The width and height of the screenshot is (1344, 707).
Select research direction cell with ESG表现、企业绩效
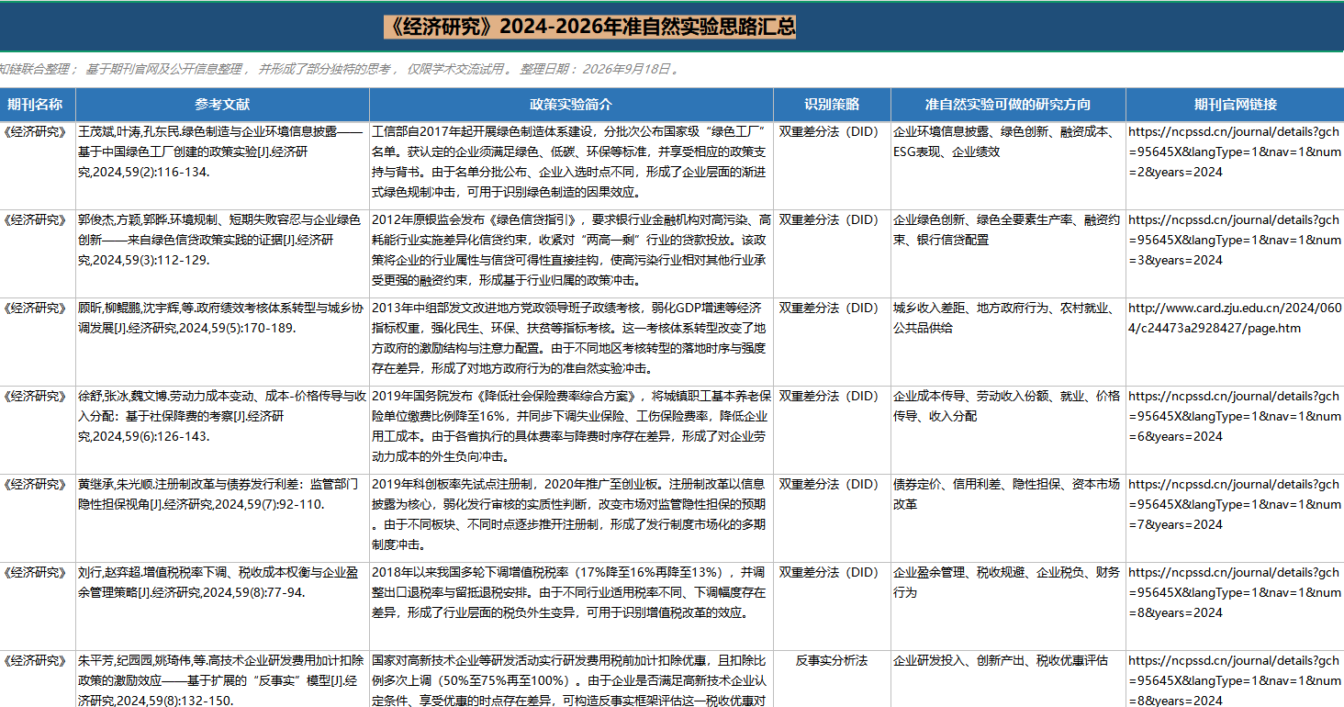pyautogui.click(x=1008, y=165)
